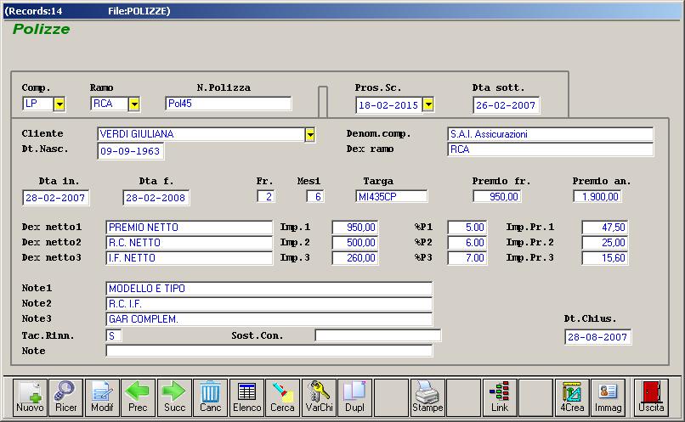Open the Stampe print menu

click(x=427, y=397)
